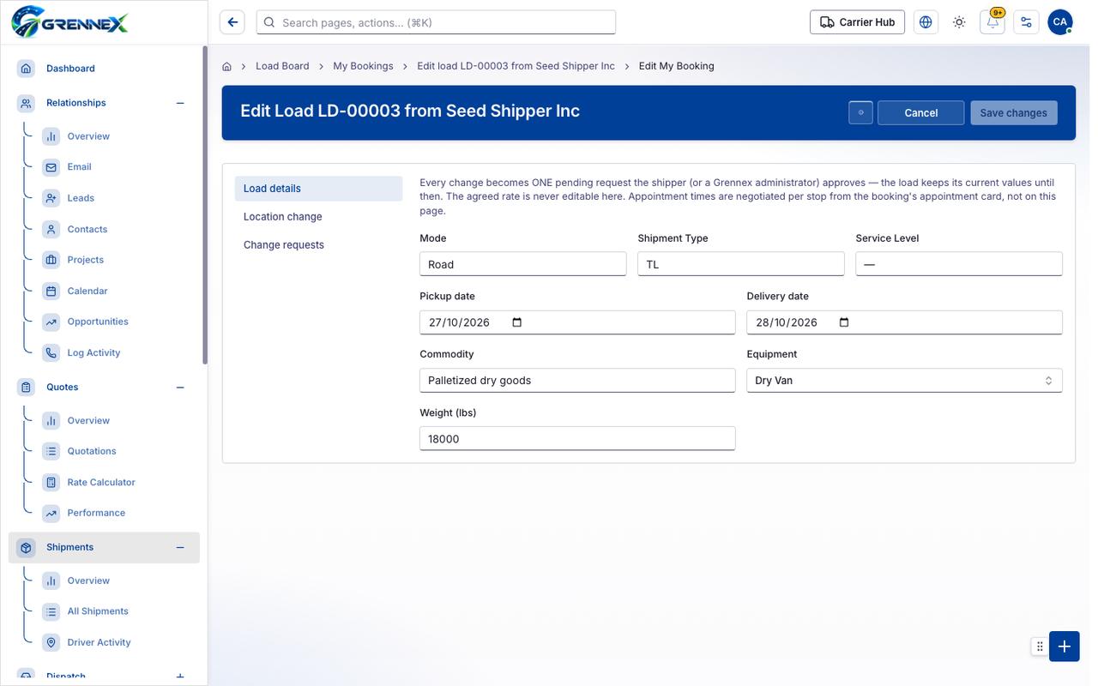Open the display settings sliders icon
This screenshot has width=1098, height=686.
[x=1026, y=22]
